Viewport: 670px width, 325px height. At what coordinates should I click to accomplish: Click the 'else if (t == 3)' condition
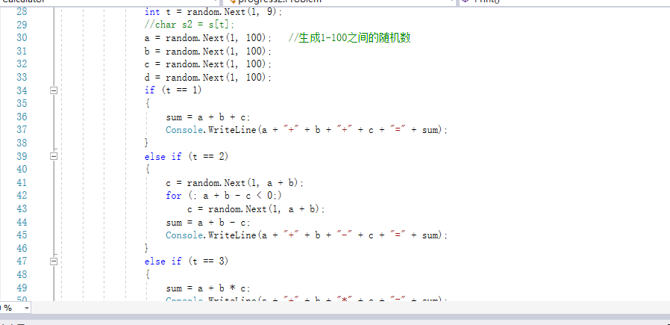pos(187,261)
